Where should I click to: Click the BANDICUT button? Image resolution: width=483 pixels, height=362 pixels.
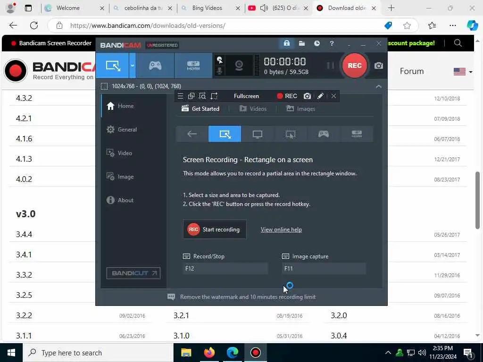(x=133, y=273)
